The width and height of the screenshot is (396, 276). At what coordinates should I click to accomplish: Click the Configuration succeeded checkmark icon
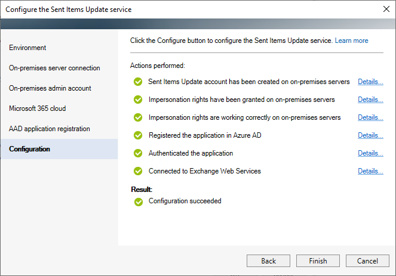point(139,202)
